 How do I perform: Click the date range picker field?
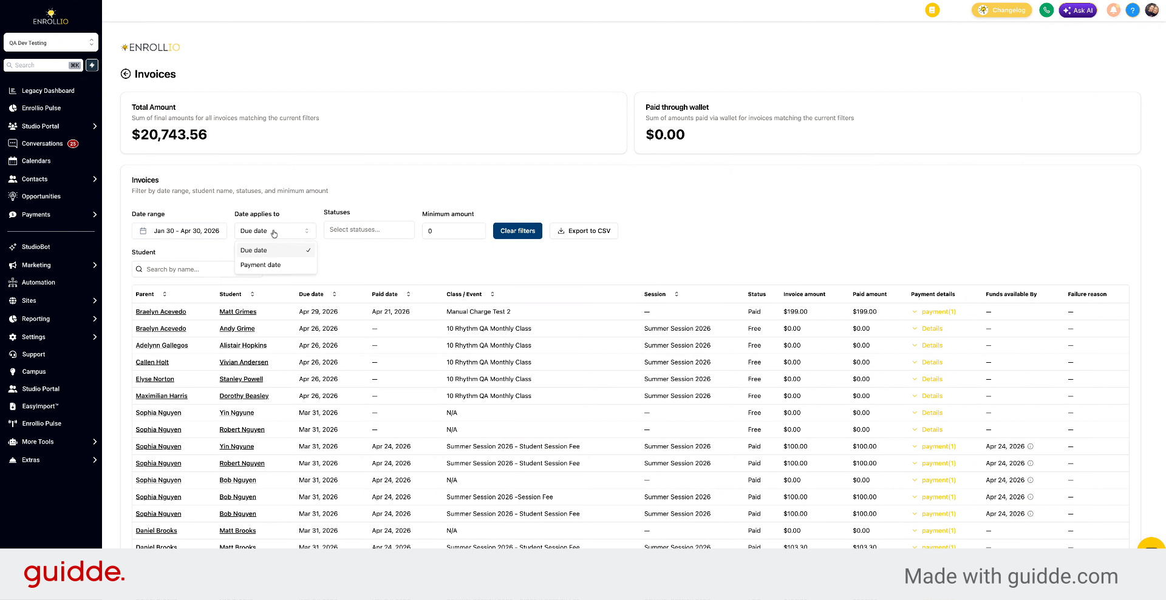point(179,231)
